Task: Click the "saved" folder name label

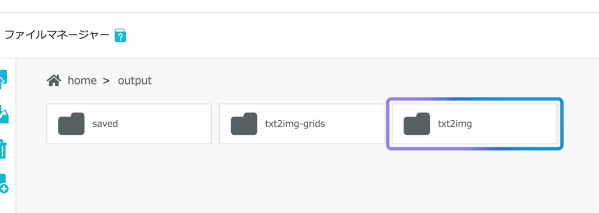Action: pyautogui.click(x=105, y=124)
